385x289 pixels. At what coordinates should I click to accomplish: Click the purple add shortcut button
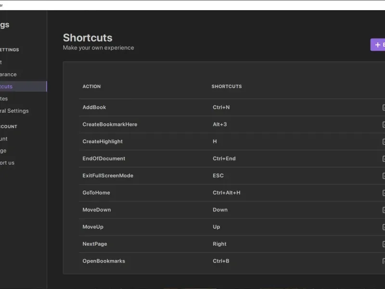pos(378,45)
